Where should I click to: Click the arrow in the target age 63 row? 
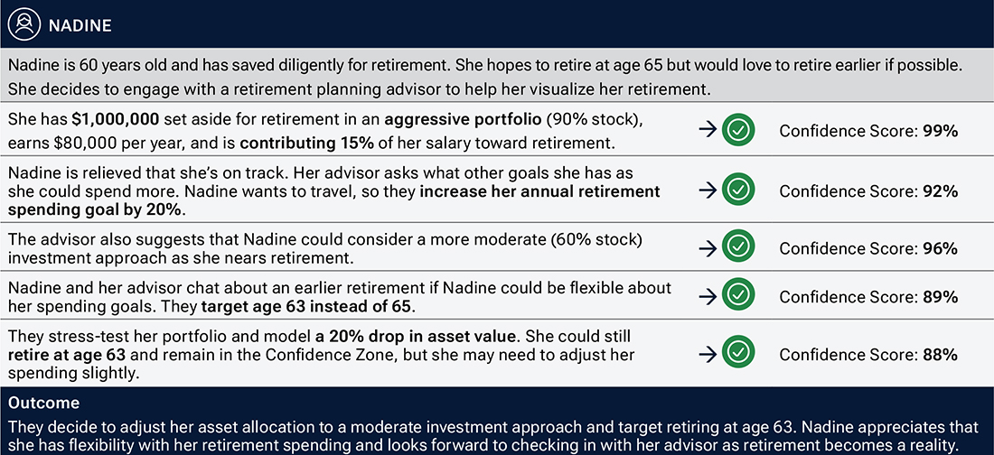[x=707, y=297]
